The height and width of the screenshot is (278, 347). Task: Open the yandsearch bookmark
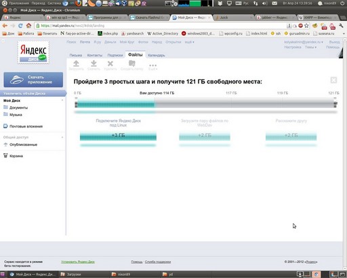click(132, 33)
